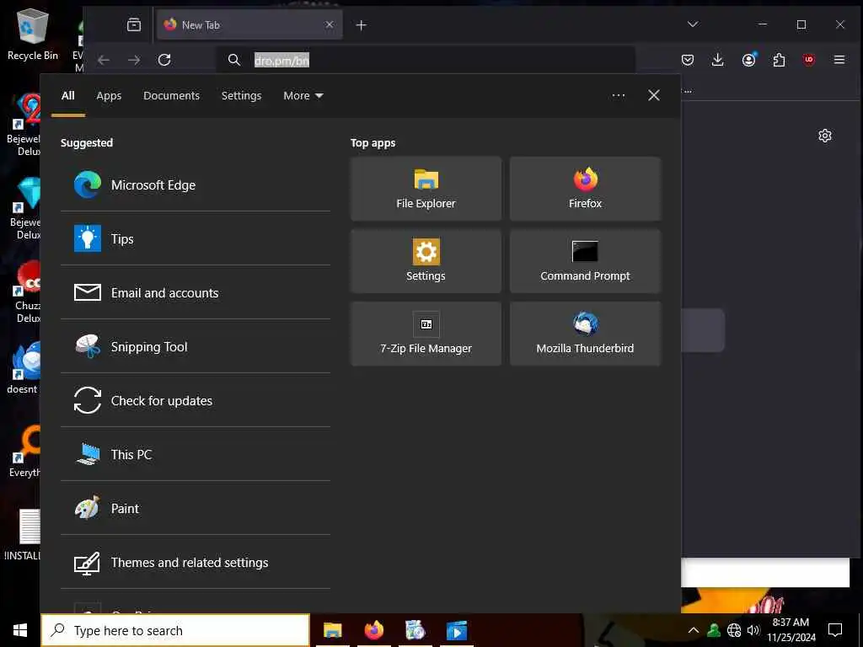Open the media player taskbar icon

tap(457, 630)
